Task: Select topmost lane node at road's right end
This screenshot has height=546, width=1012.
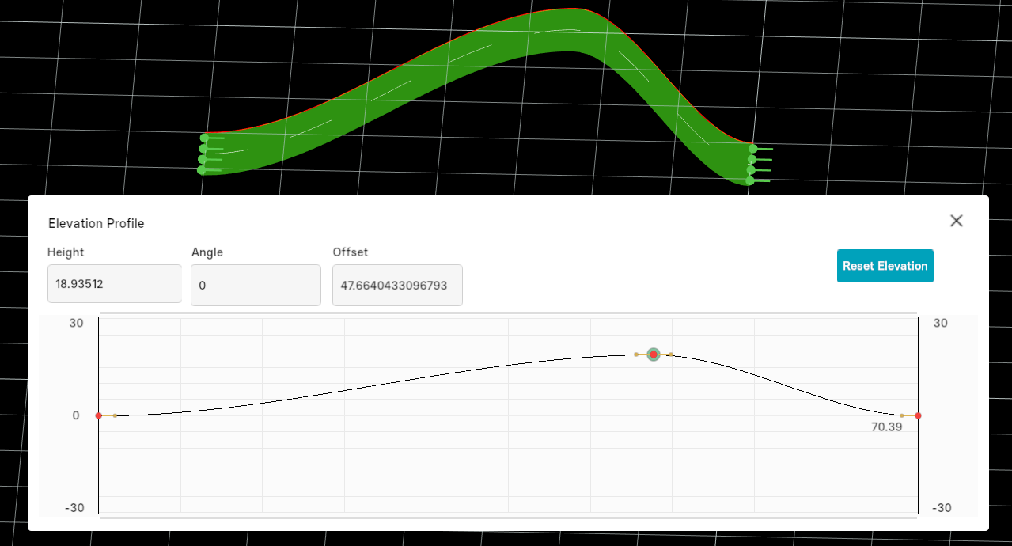Action: (753, 149)
